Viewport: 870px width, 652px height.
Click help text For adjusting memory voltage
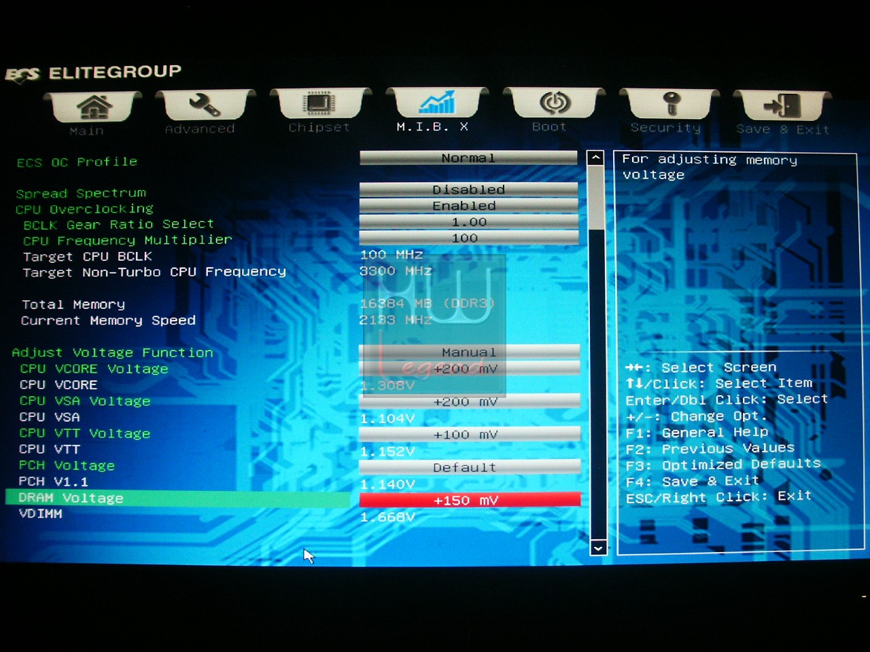pos(710,167)
